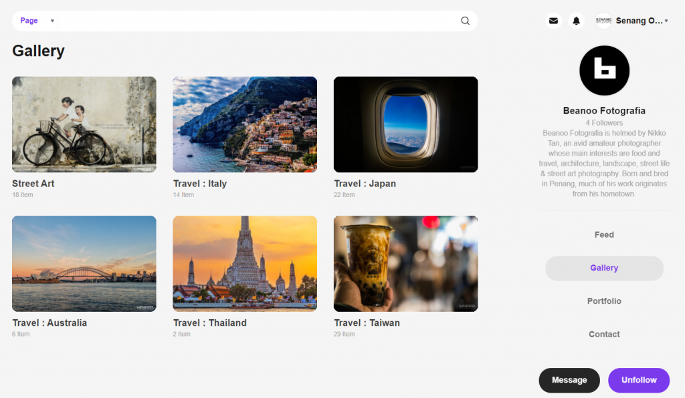Open the notifications bell icon
This screenshot has height=398, width=685.
click(x=576, y=21)
